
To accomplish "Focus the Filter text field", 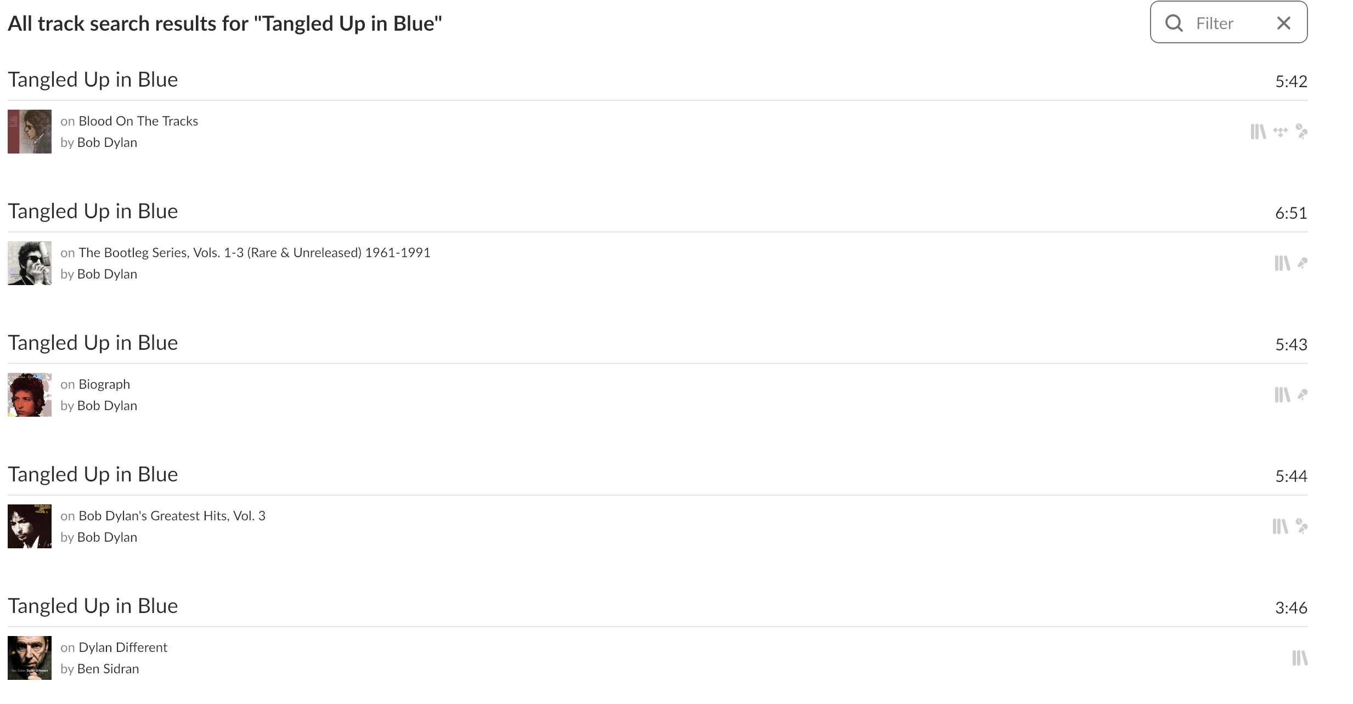I will tap(1229, 23).
